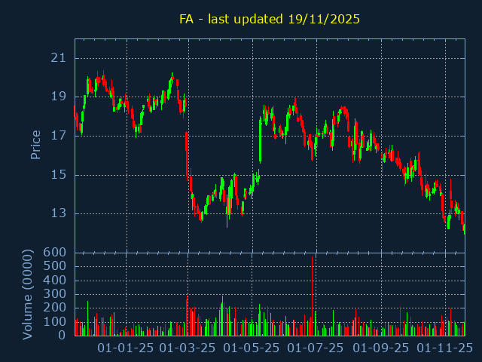
Task: Click the price tick label 15
Action: point(60,175)
